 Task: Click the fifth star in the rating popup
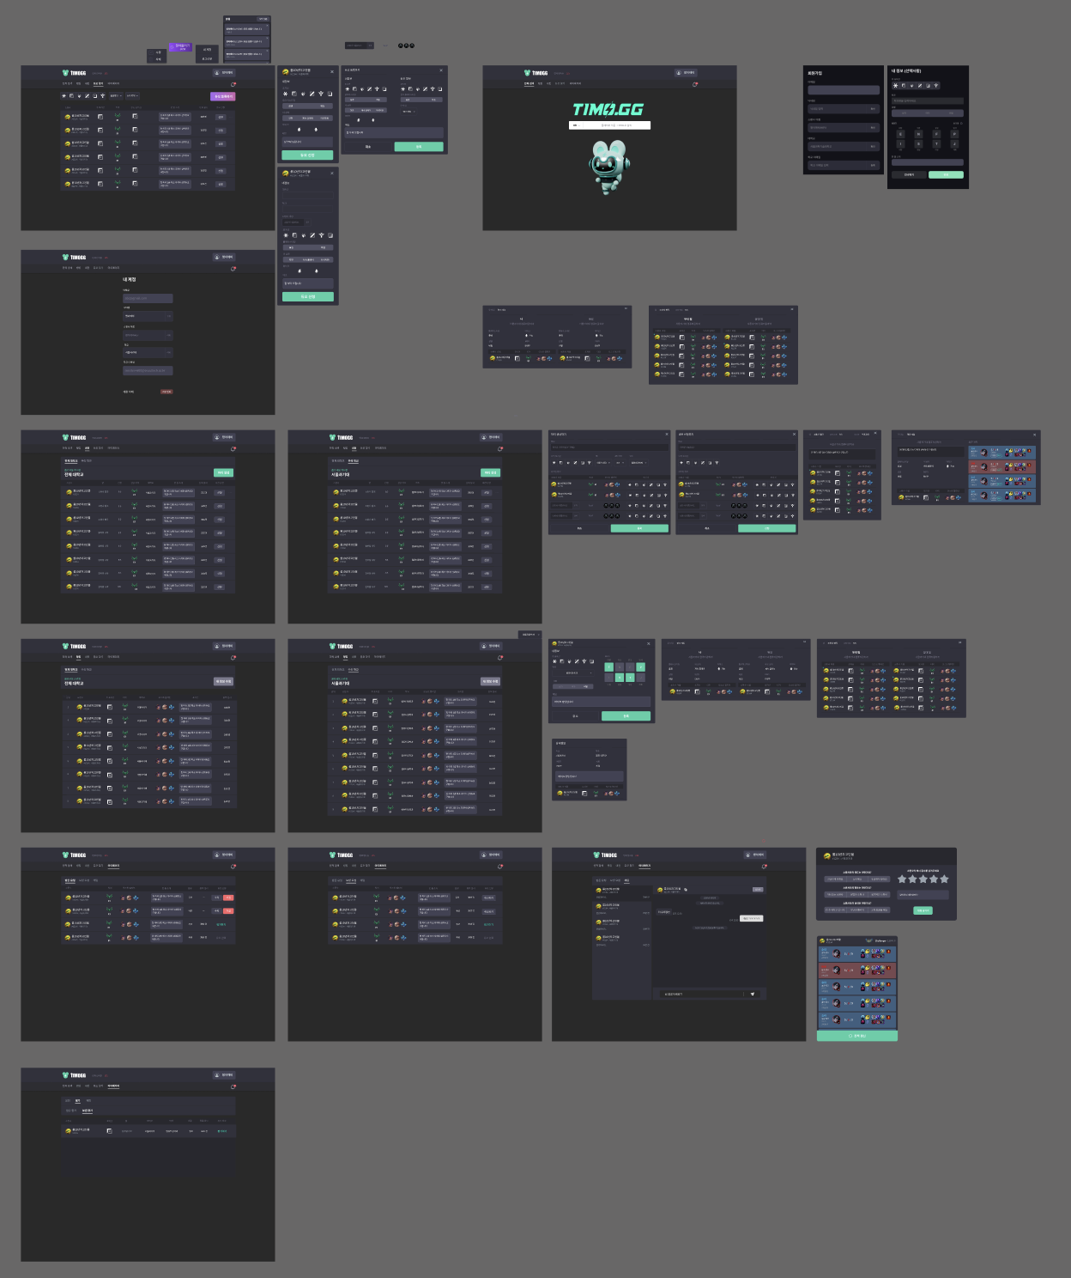click(x=944, y=879)
